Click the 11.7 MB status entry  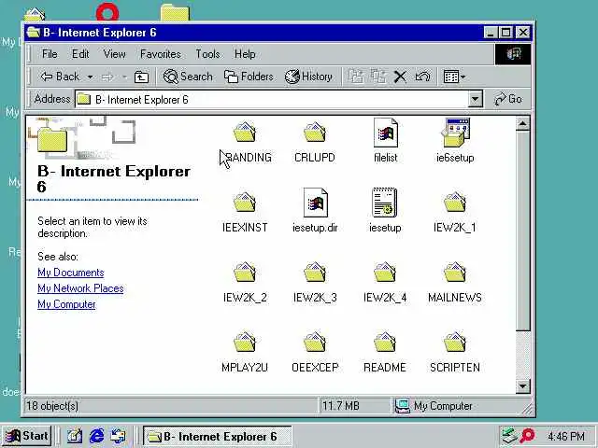pos(341,406)
